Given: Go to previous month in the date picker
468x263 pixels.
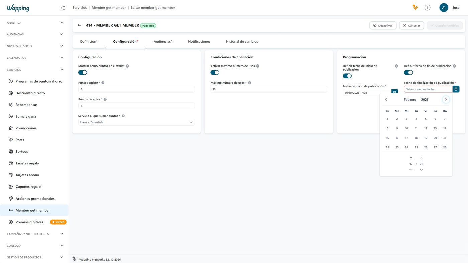Looking at the screenshot, I should pos(386,100).
